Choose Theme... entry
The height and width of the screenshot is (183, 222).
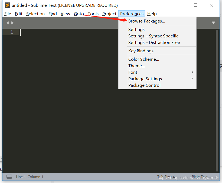[157, 66]
